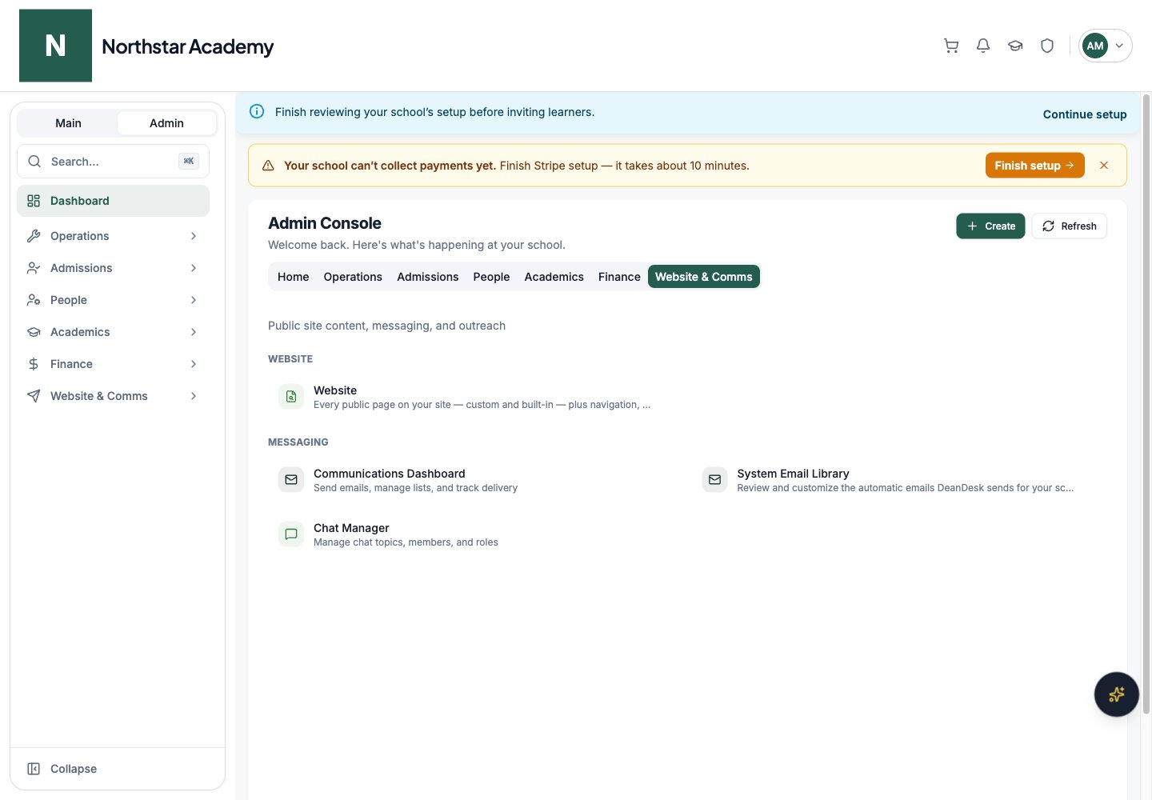
Task: Expand Finance in the sidebar
Action: [113, 364]
